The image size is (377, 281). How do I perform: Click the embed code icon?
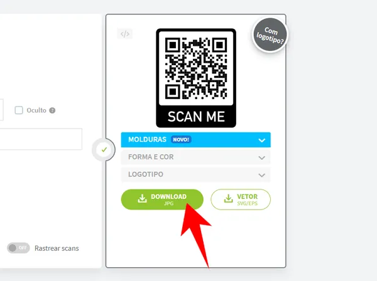tap(125, 34)
